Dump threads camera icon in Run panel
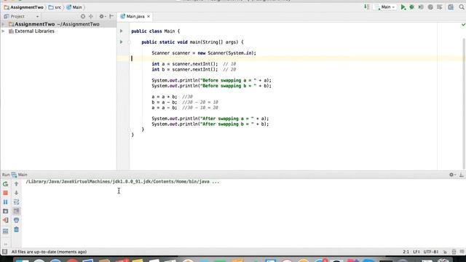 pyautogui.click(x=5, y=211)
